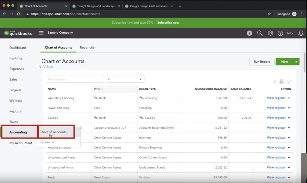Switch to the second browser tab
Screen dimensions: 307x183
[x=96, y=6]
